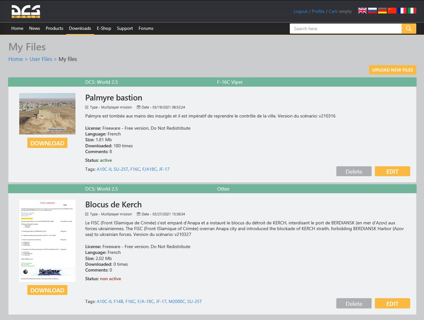Click SU-25T tag under Palmyre bastion
The height and width of the screenshot is (320, 424).
click(x=121, y=169)
